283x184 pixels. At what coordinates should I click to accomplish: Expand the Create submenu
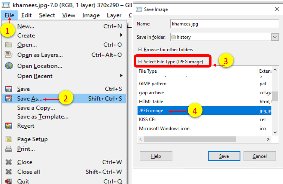pyautogui.click(x=64, y=35)
